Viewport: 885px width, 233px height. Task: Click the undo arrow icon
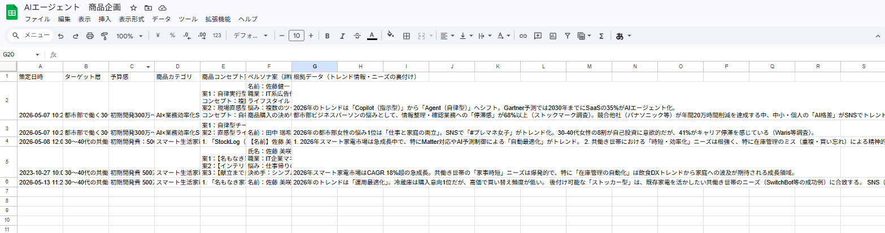60,36
